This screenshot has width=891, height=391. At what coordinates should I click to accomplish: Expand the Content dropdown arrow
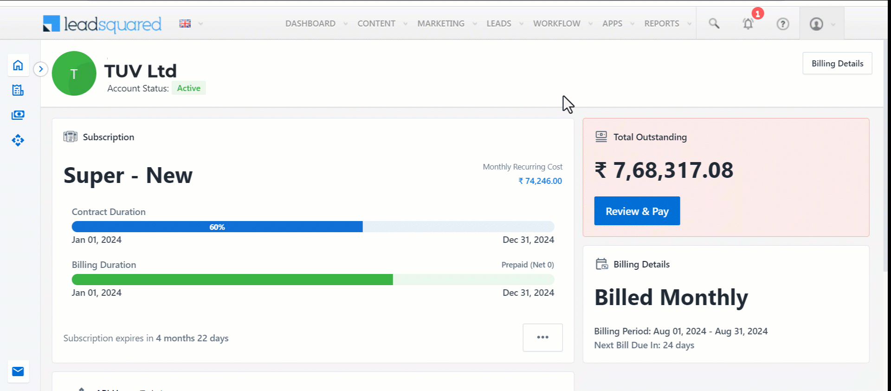tap(405, 24)
